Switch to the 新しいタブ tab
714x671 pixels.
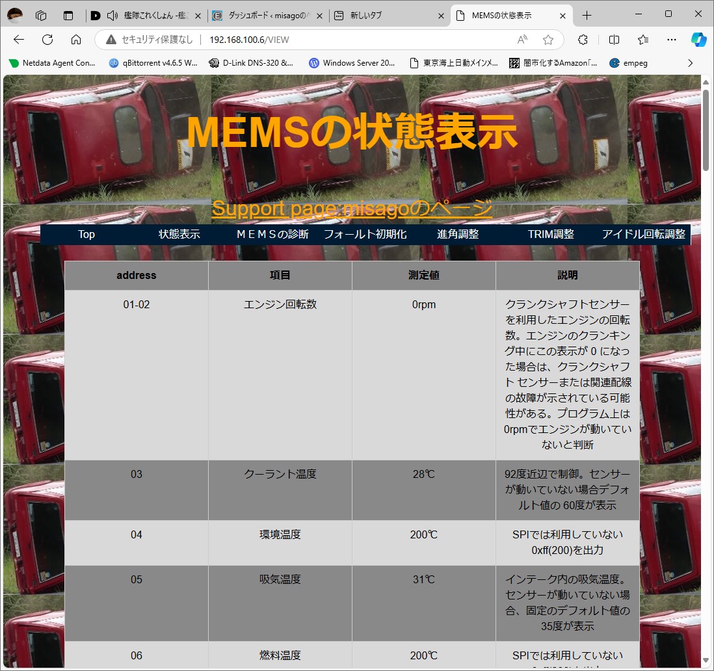(390, 16)
